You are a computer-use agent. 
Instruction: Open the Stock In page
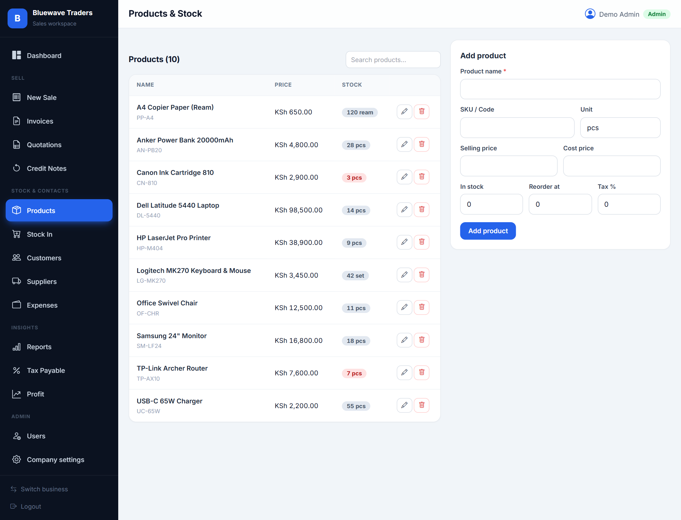(x=59, y=234)
